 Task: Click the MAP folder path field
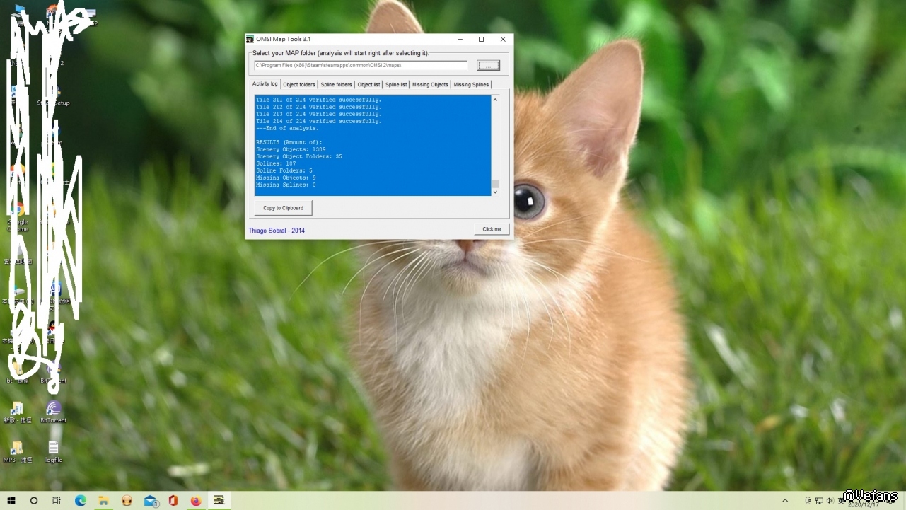(361, 66)
